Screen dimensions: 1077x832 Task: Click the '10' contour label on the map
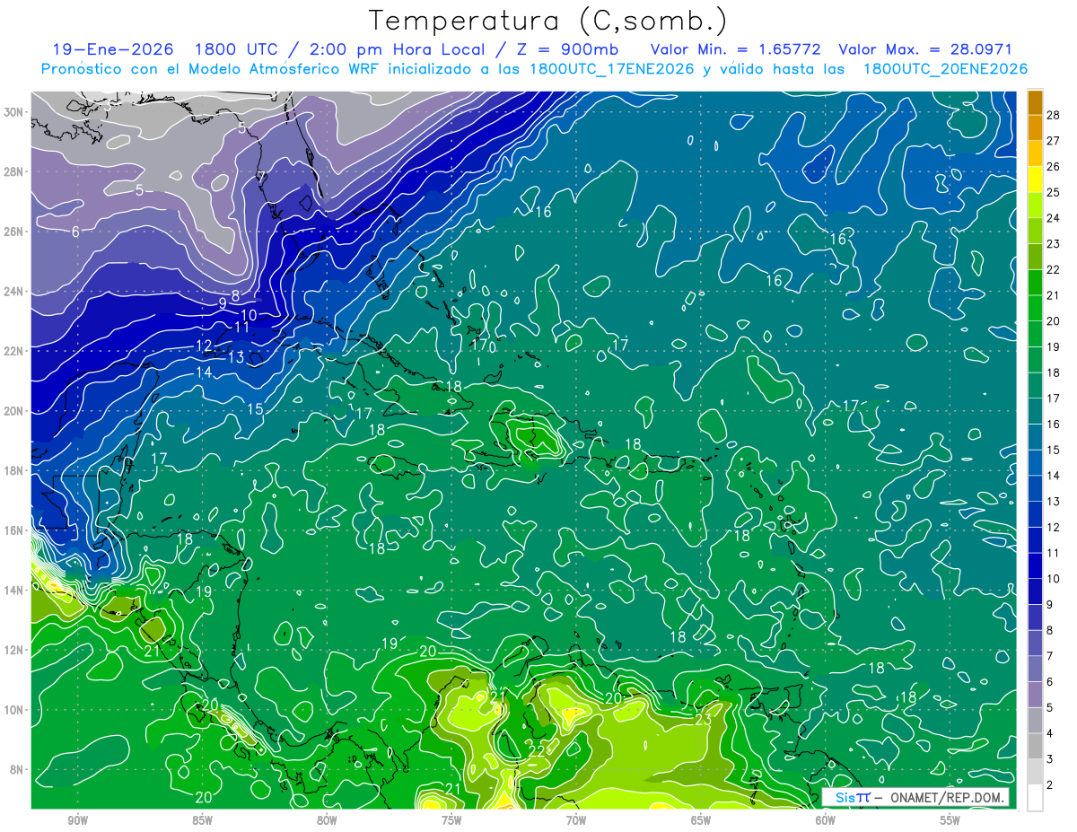[249, 315]
